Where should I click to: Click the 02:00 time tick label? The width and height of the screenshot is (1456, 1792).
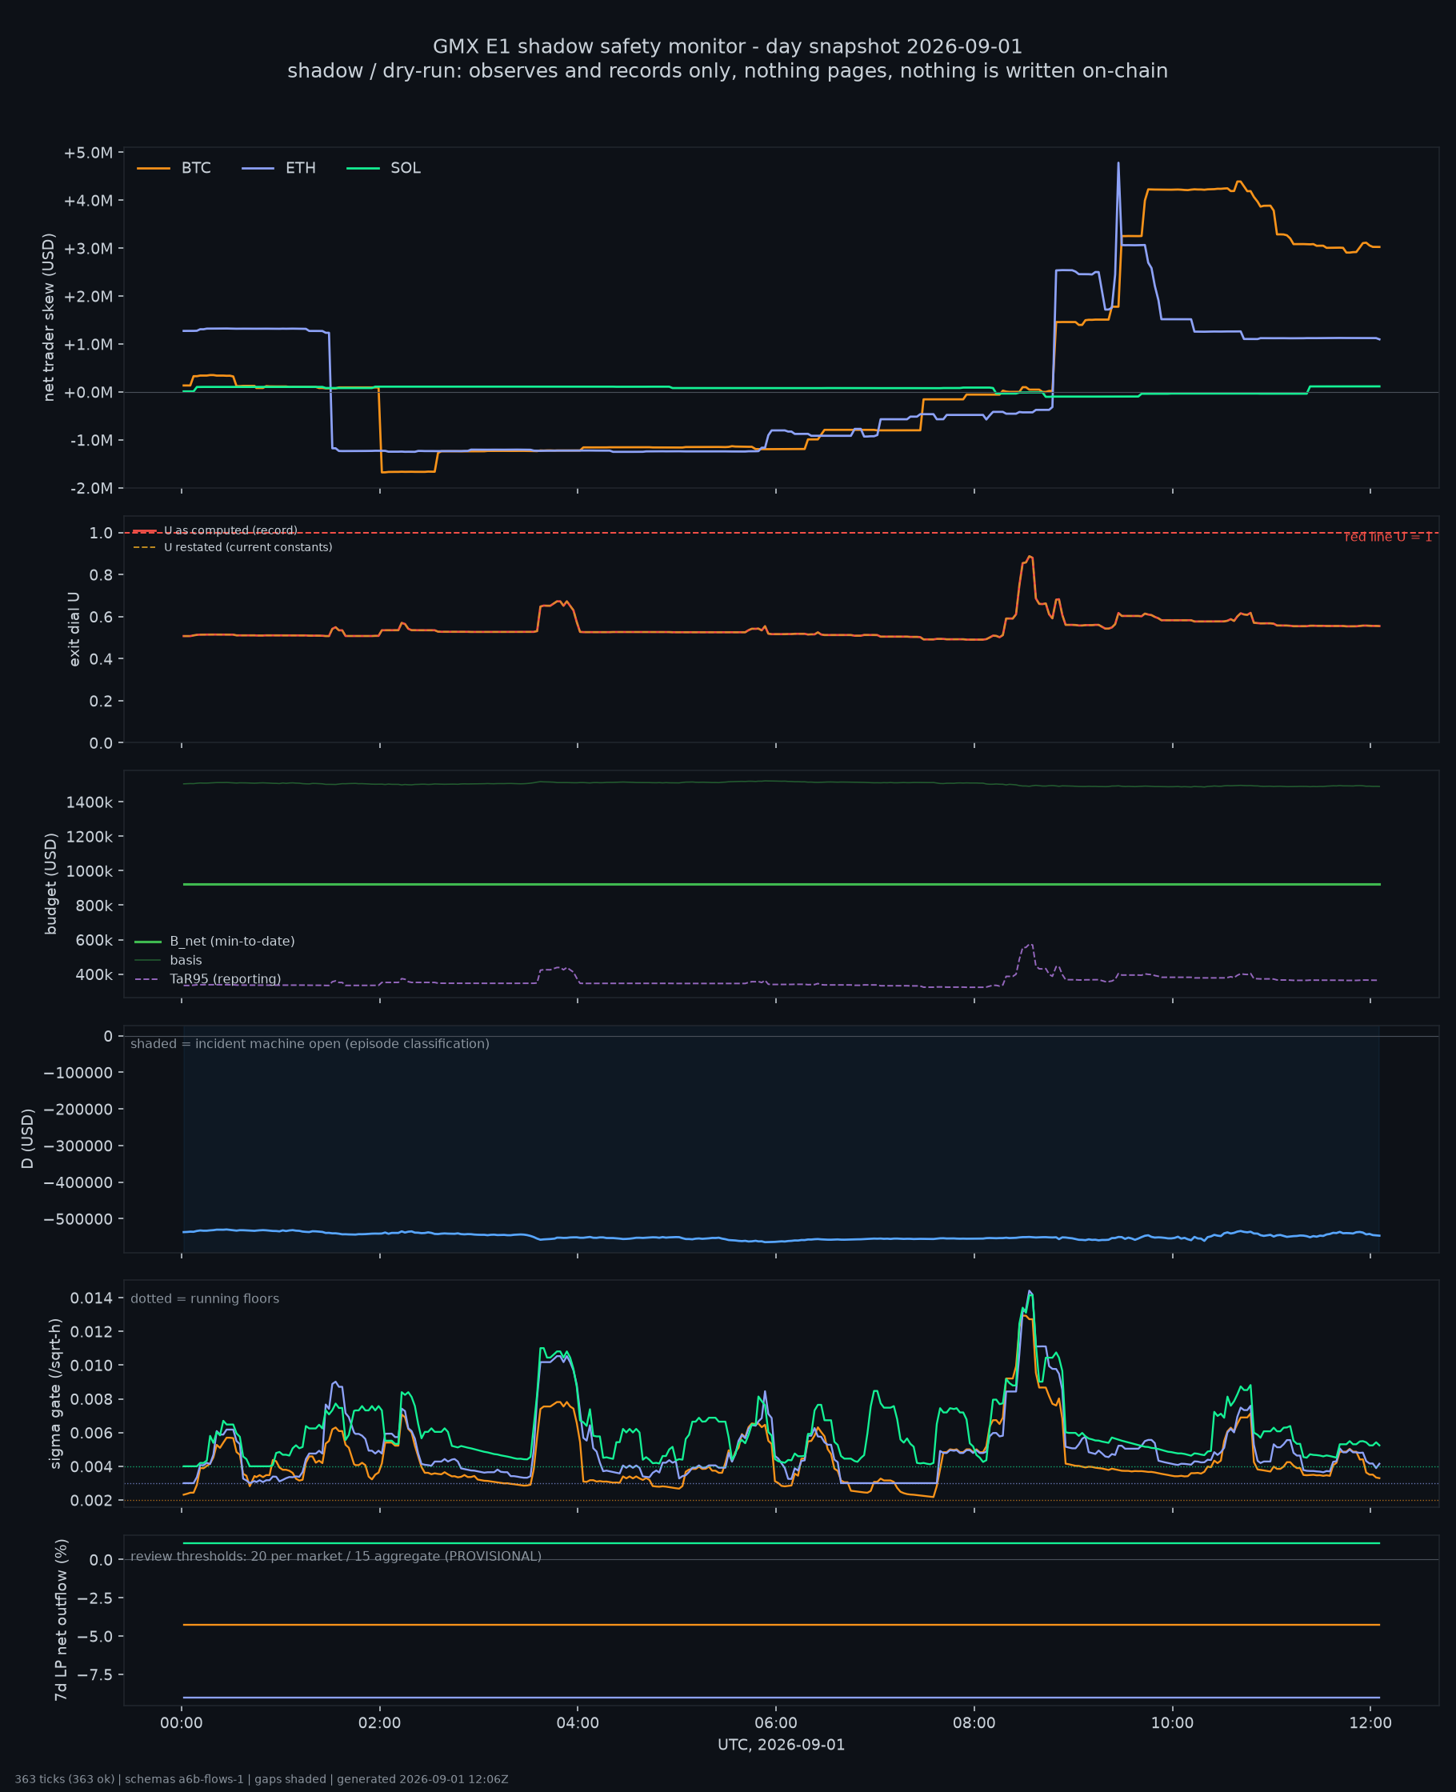coord(379,1723)
